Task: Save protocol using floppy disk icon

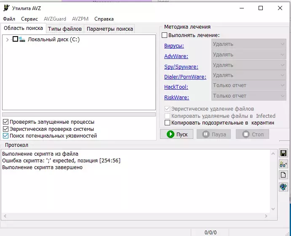Action: [x=283, y=153]
